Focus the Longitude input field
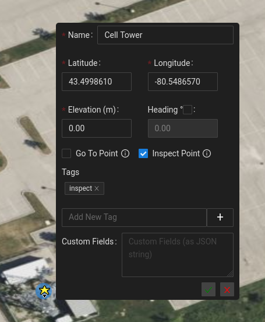 tap(183, 82)
